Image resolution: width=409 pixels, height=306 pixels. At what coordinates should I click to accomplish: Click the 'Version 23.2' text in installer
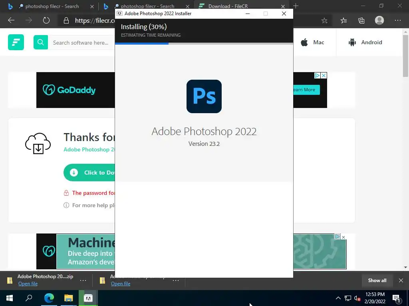click(x=204, y=143)
